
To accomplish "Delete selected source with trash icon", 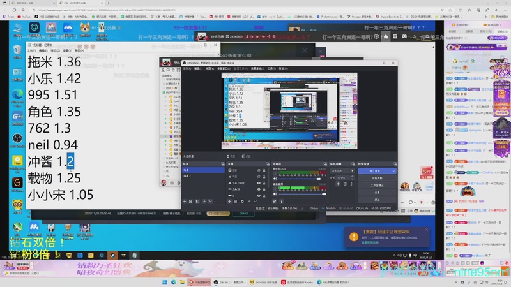I will tap(236, 202).
